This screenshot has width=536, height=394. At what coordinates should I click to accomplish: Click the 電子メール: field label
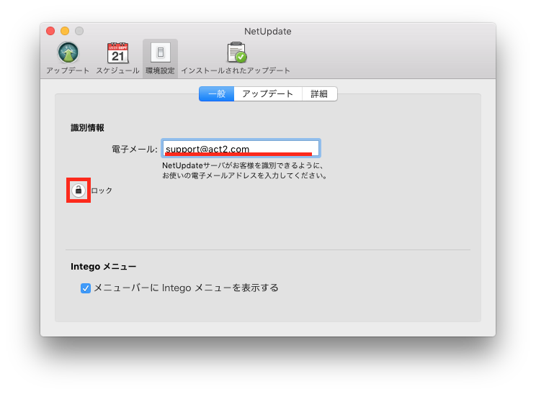coord(135,149)
